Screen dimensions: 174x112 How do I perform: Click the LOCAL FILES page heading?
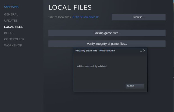click(70, 8)
